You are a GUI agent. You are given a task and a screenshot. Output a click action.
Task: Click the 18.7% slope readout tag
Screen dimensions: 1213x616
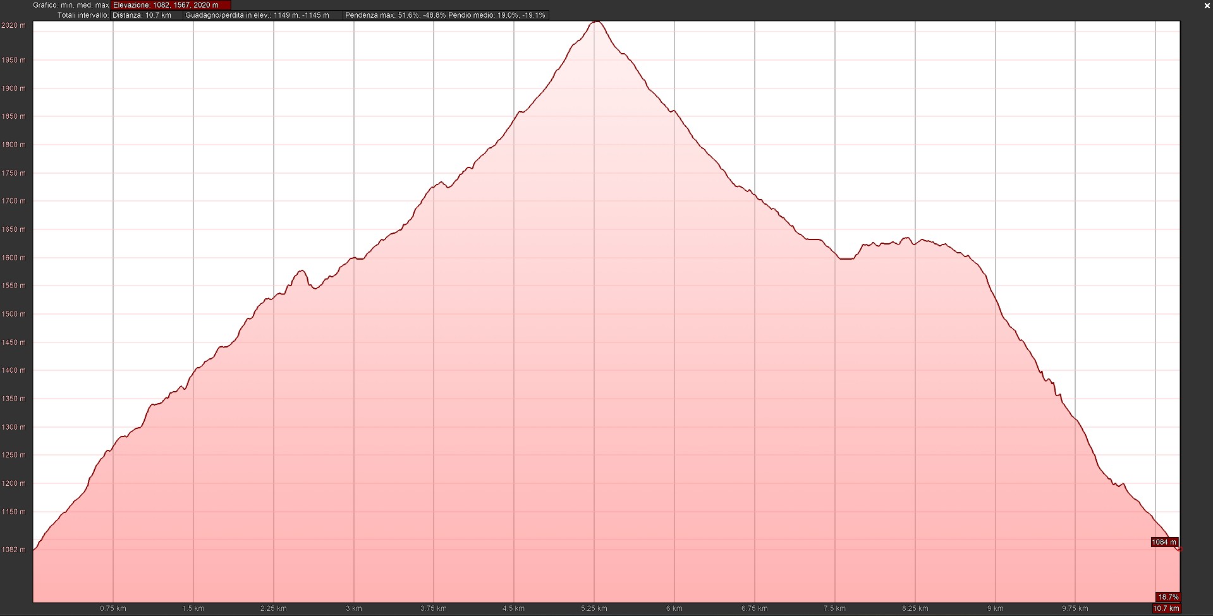tap(1168, 597)
